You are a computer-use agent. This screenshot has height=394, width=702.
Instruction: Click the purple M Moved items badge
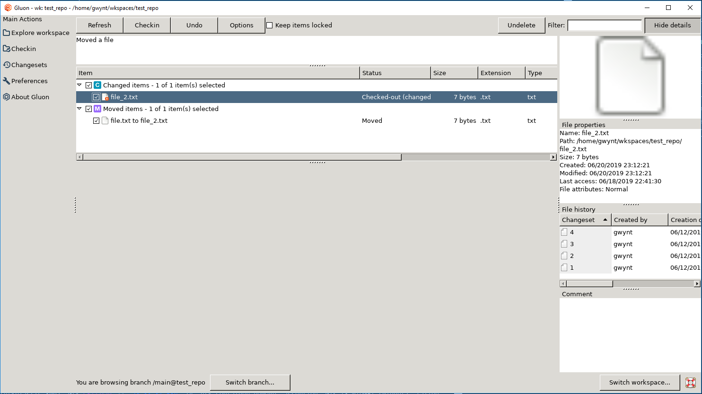tap(97, 109)
